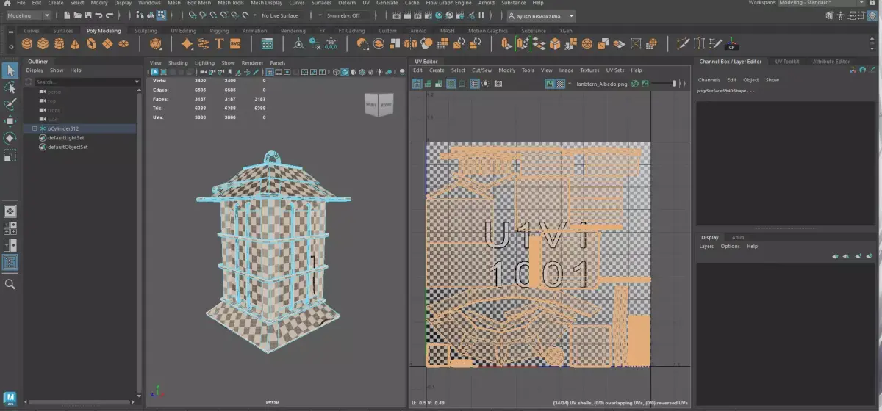Click the SVG import shelf icon
This screenshot has height=411, width=882.
[x=235, y=44]
